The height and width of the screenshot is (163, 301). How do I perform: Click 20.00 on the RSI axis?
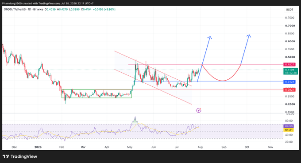click(x=289, y=142)
